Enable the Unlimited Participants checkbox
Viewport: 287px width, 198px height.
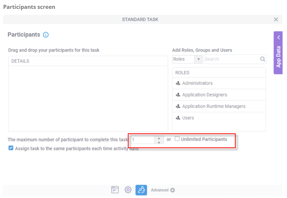click(x=177, y=139)
